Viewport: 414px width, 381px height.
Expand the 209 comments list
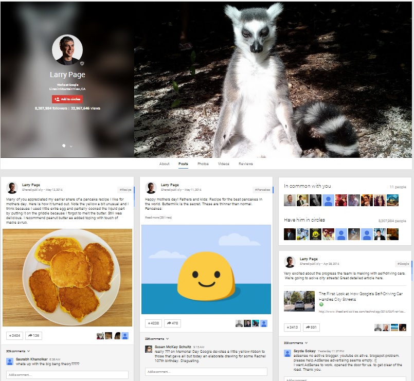coord(18,351)
